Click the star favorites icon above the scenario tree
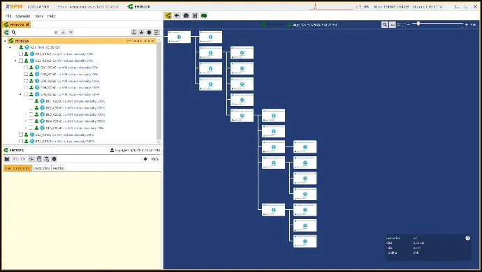 (141, 32)
